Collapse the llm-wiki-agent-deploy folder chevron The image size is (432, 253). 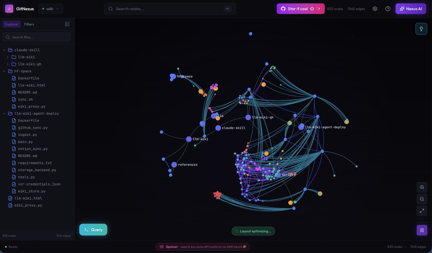pyautogui.click(x=4, y=114)
